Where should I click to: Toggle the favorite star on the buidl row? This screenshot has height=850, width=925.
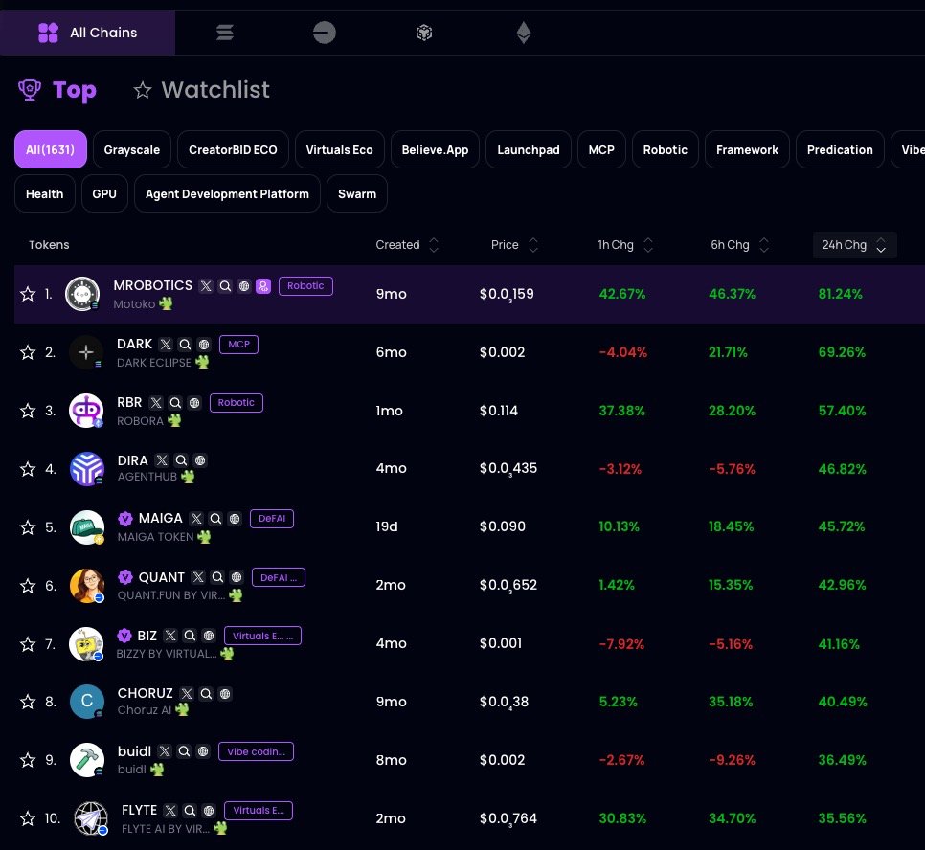click(x=28, y=760)
